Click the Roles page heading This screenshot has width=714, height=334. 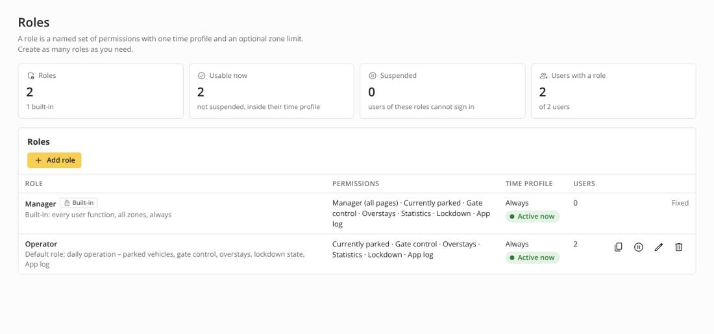pos(34,22)
